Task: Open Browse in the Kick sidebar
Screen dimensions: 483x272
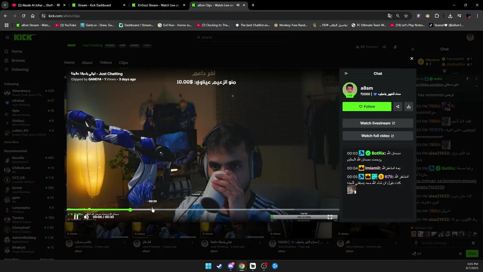Action: coord(18,60)
